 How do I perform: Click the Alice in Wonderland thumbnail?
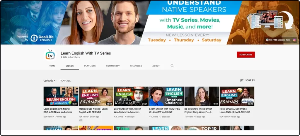coord(131,96)
